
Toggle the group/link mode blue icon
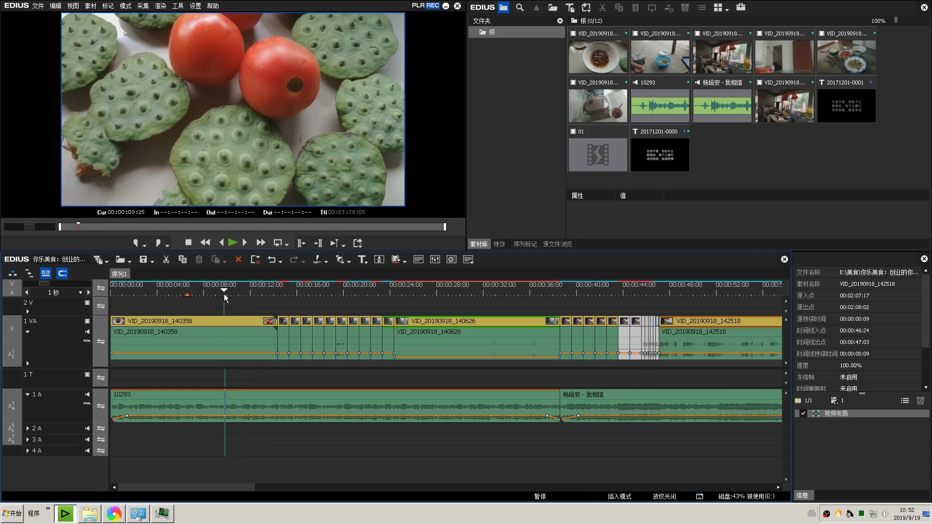[x=46, y=273]
